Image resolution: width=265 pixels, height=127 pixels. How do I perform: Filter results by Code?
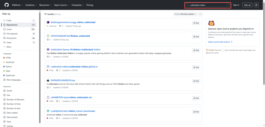tap(19, 20)
